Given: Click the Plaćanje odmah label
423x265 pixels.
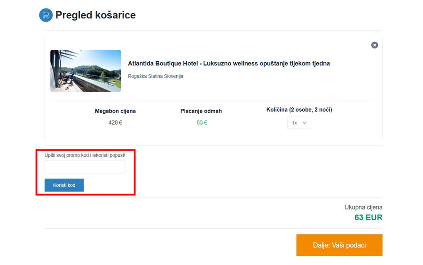Looking at the screenshot, I should tap(201, 111).
